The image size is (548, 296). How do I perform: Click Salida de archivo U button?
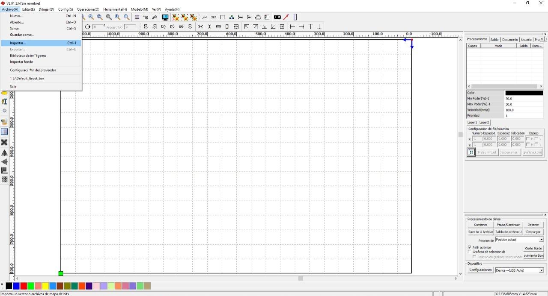[x=508, y=232]
